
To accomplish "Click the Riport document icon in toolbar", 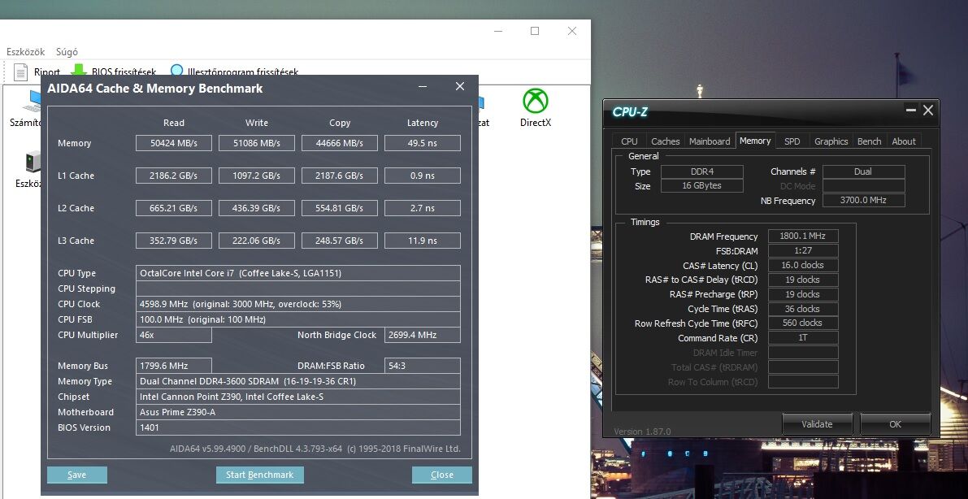I will coord(21,72).
